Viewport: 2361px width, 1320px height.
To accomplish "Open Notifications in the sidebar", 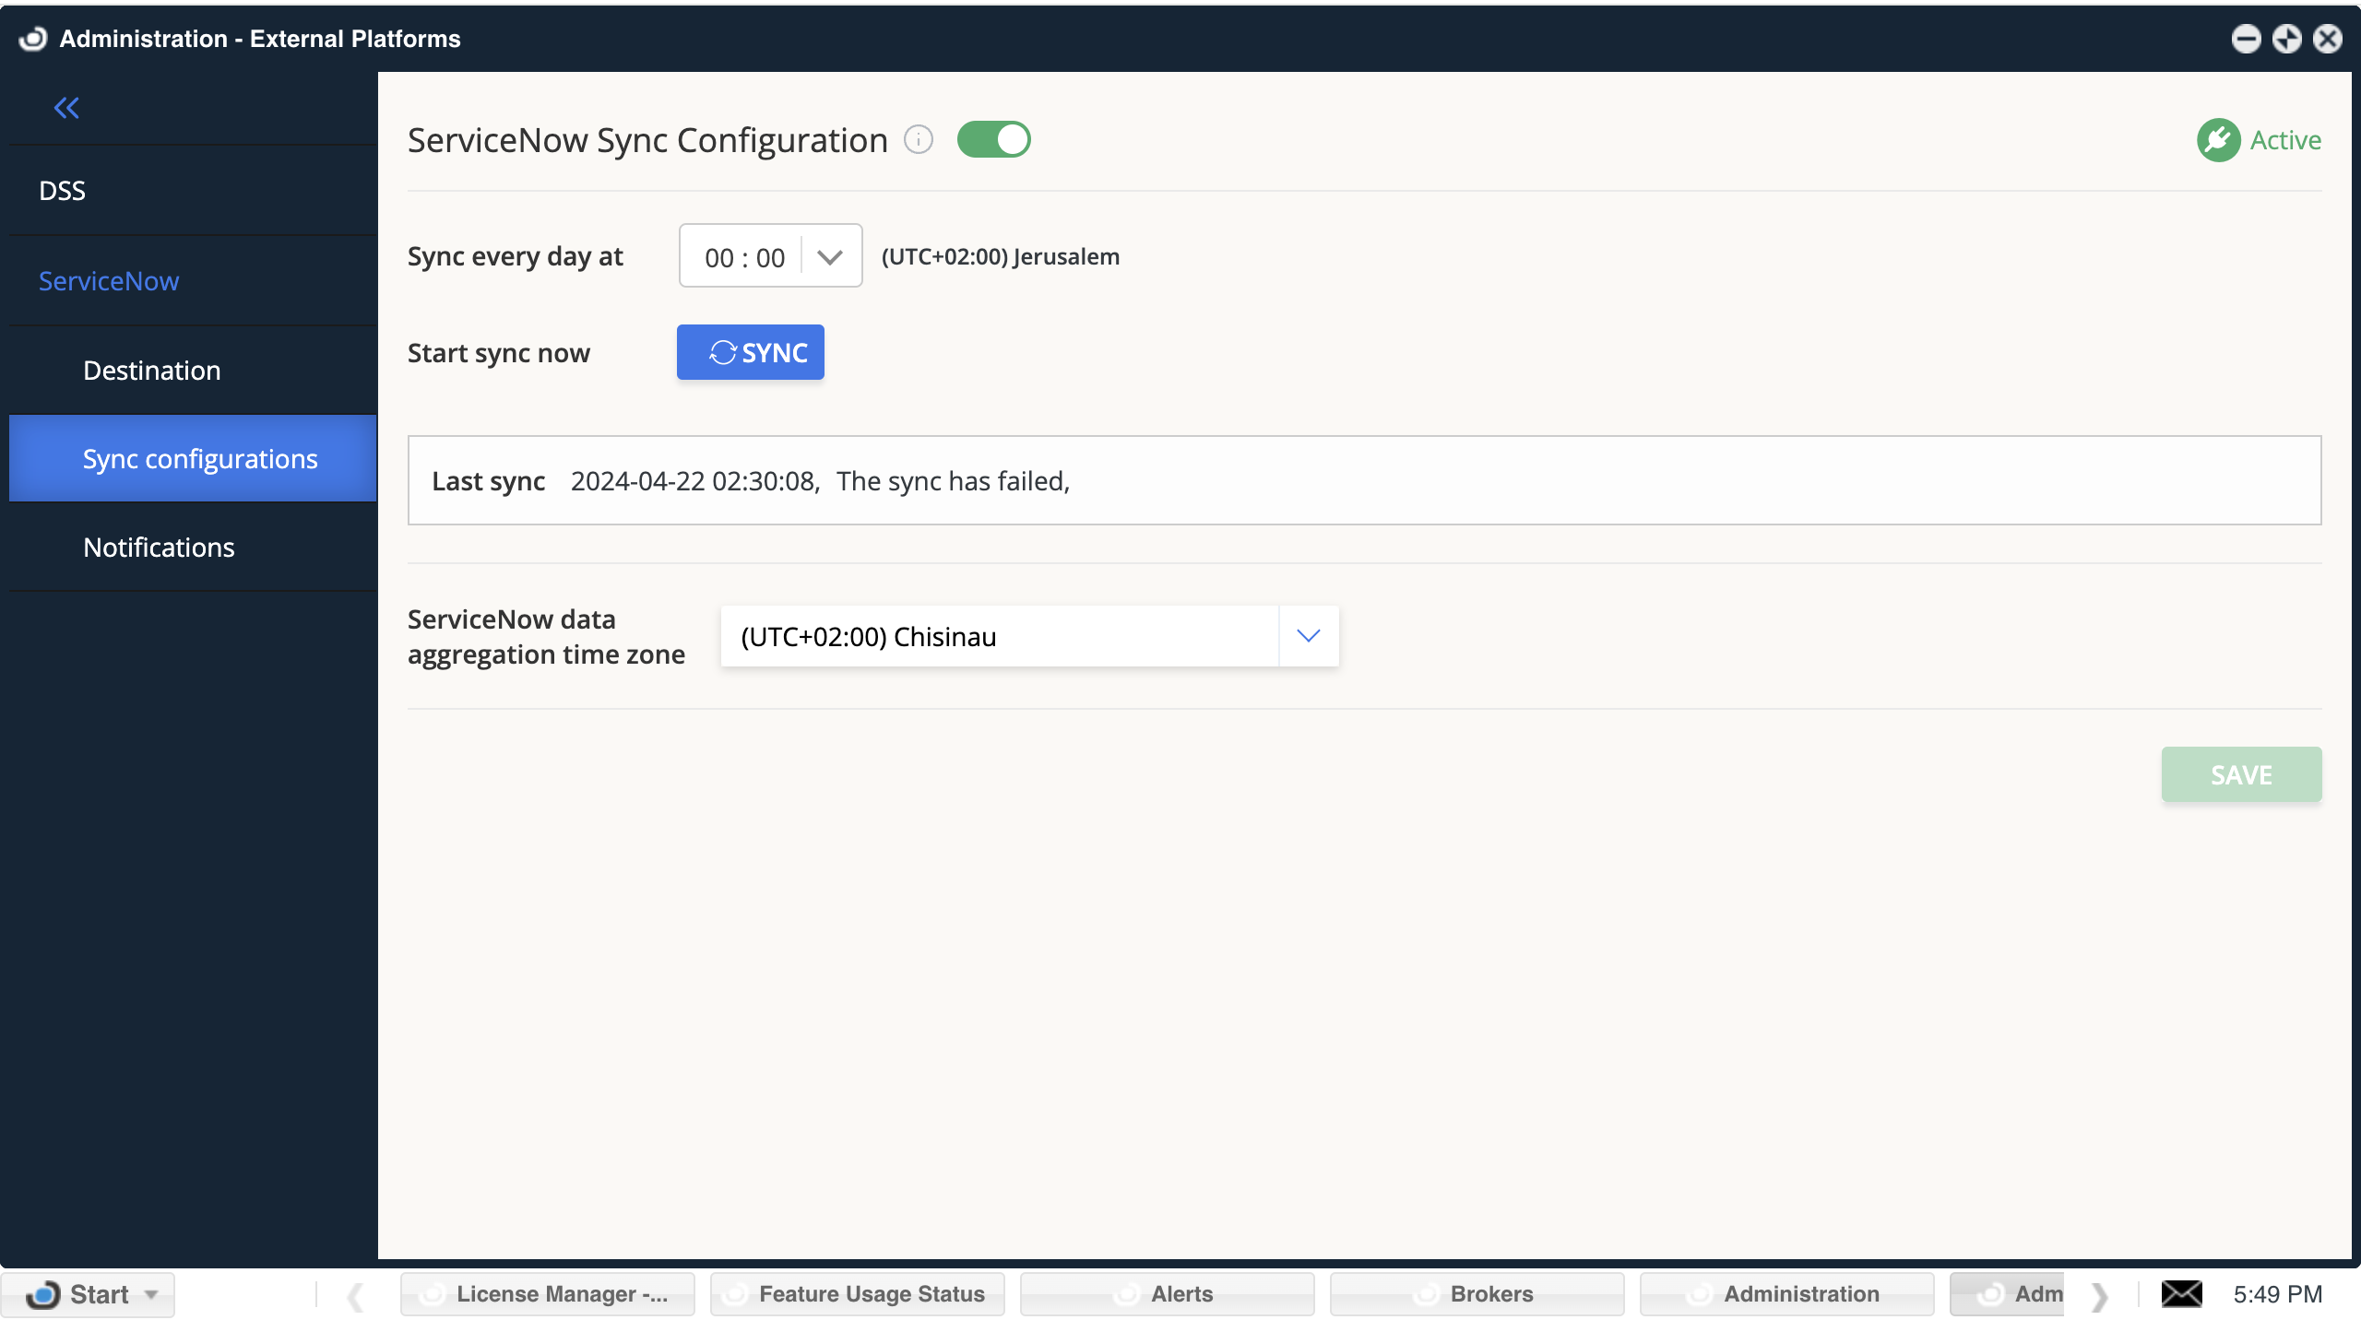I will click(158, 547).
